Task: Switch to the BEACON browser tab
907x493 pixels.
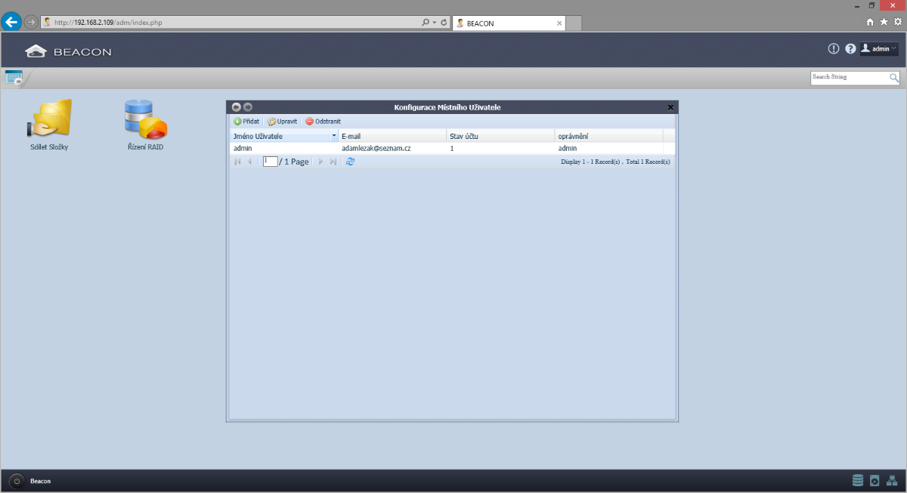Action: pos(506,23)
